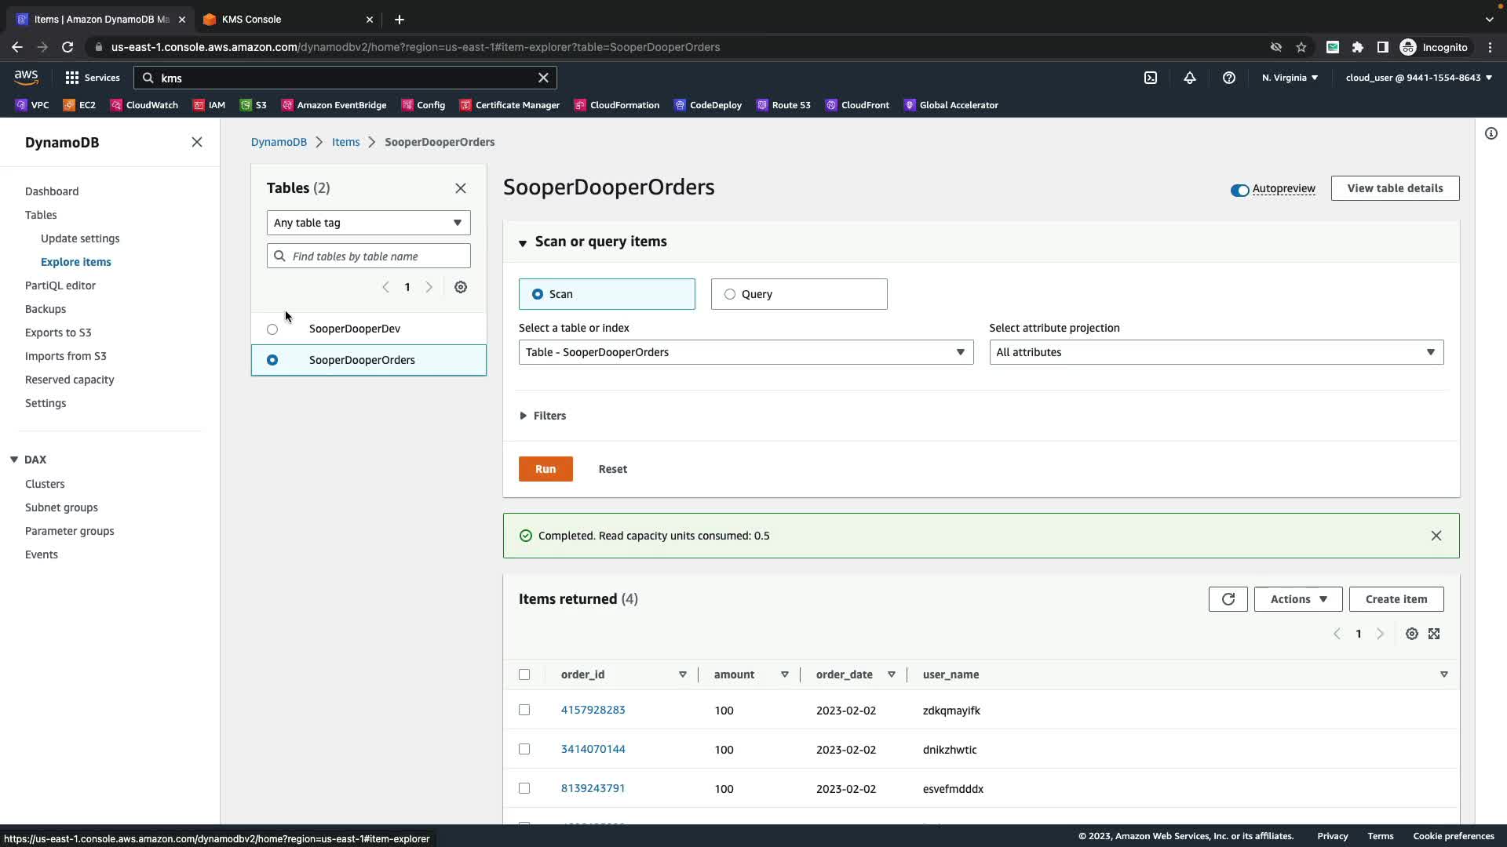This screenshot has width=1507, height=847.
Task: Toggle the Autopreview switch
Action: click(1239, 190)
